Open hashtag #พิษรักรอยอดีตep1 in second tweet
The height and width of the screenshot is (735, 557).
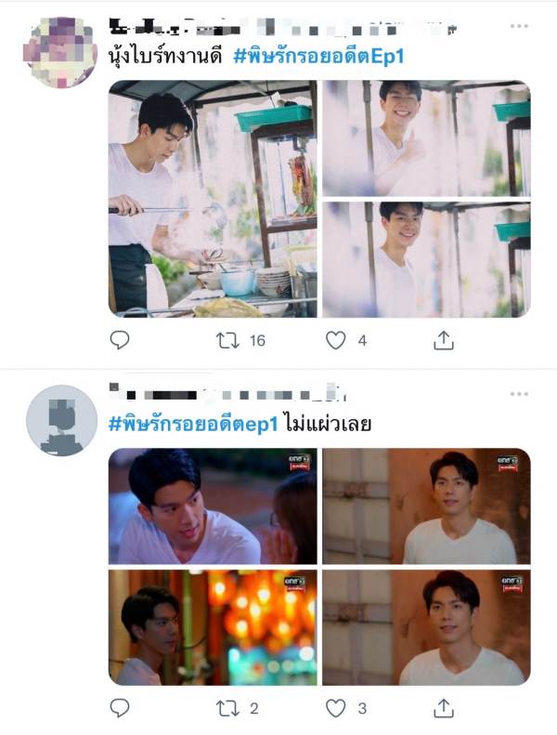click(x=193, y=425)
